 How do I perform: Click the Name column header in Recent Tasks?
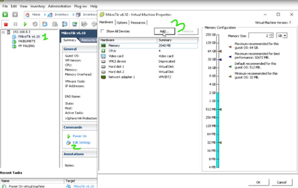click(32, 181)
